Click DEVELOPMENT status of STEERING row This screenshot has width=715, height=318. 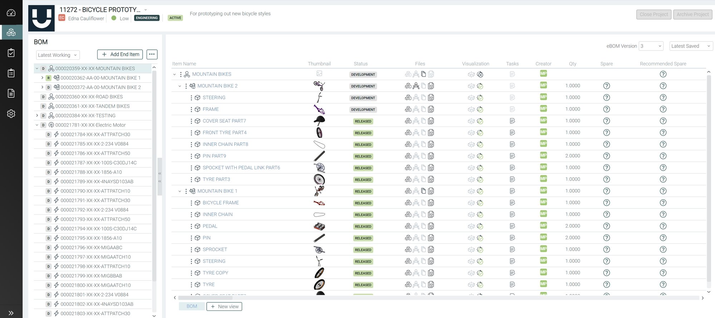[363, 98]
